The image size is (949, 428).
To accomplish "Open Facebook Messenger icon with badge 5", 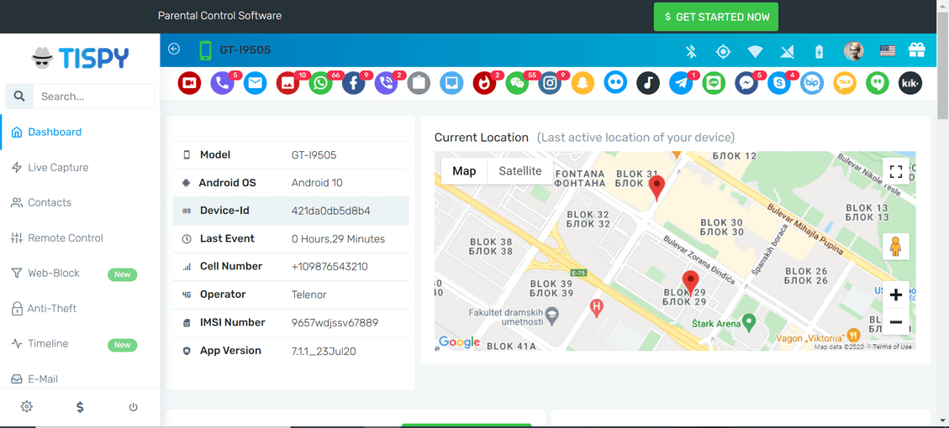I will (x=746, y=83).
